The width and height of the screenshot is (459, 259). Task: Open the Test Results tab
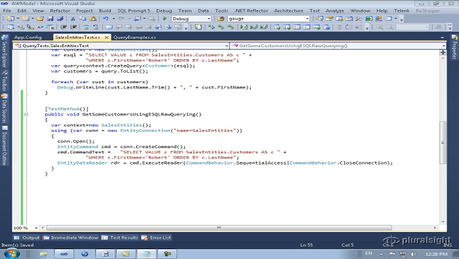click(120, 237)
